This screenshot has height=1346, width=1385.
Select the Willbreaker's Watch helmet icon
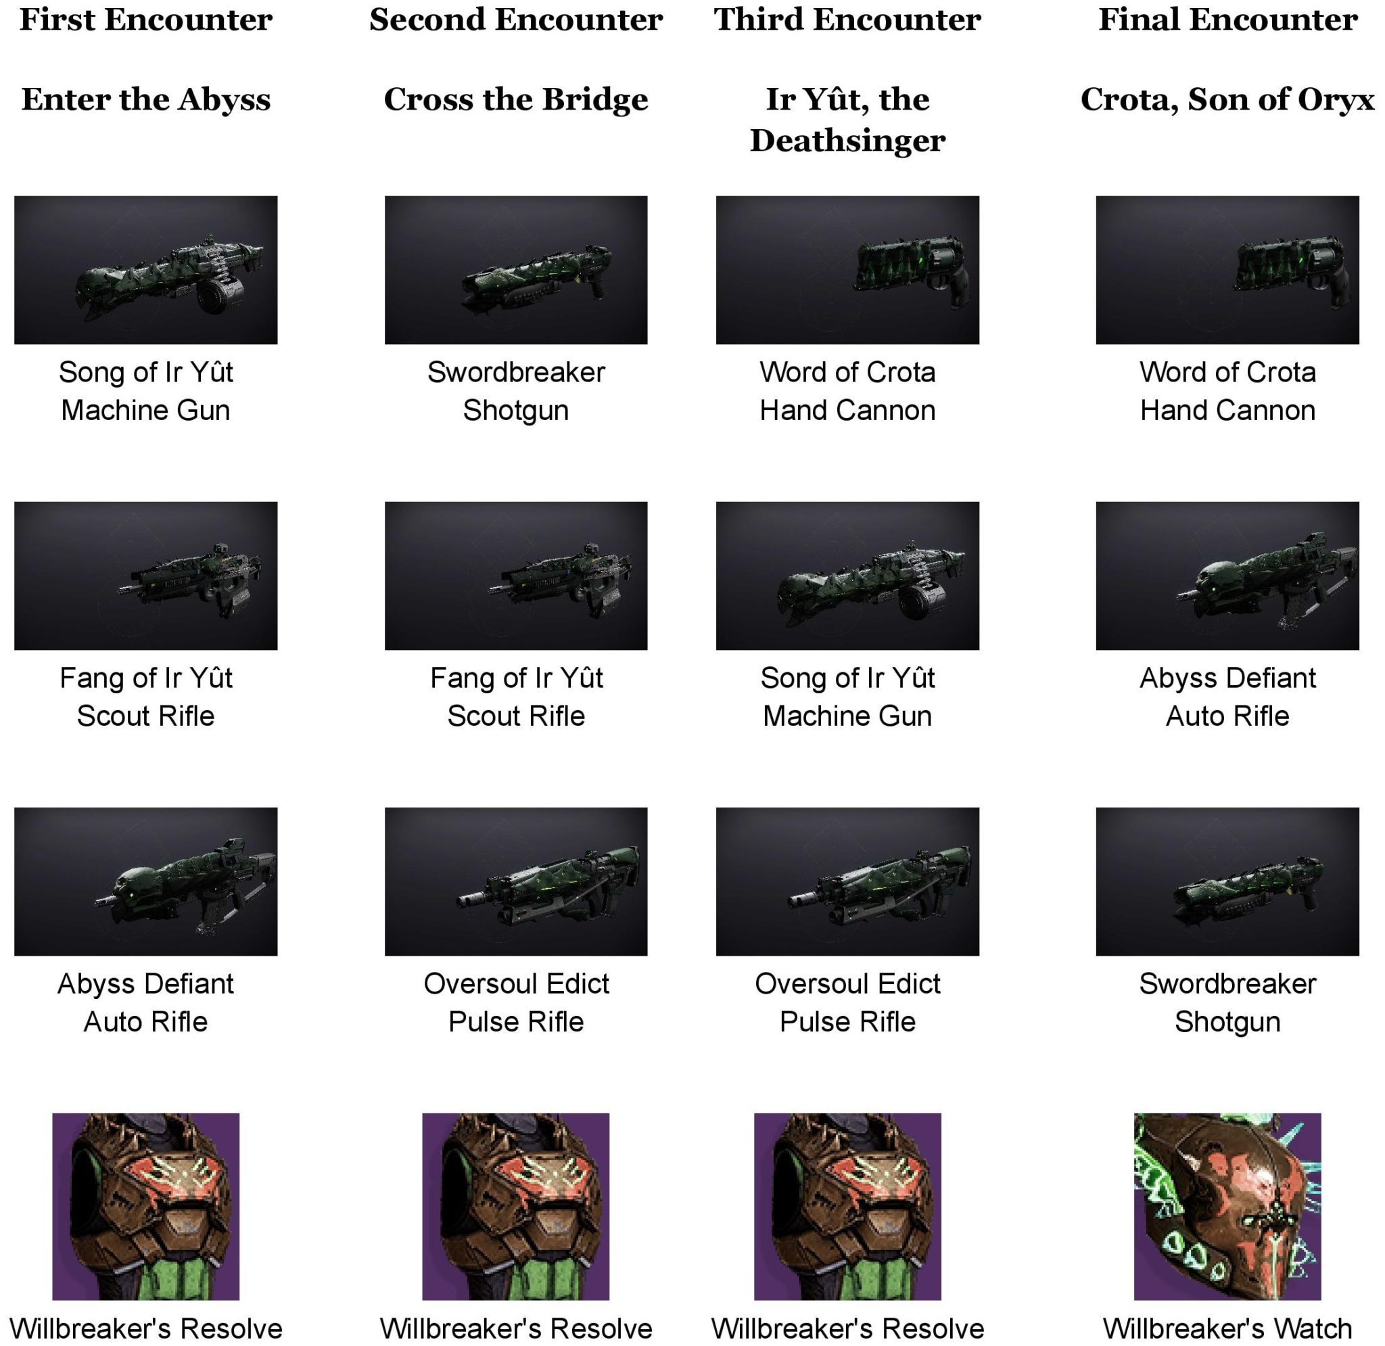pos(1227,1207)
